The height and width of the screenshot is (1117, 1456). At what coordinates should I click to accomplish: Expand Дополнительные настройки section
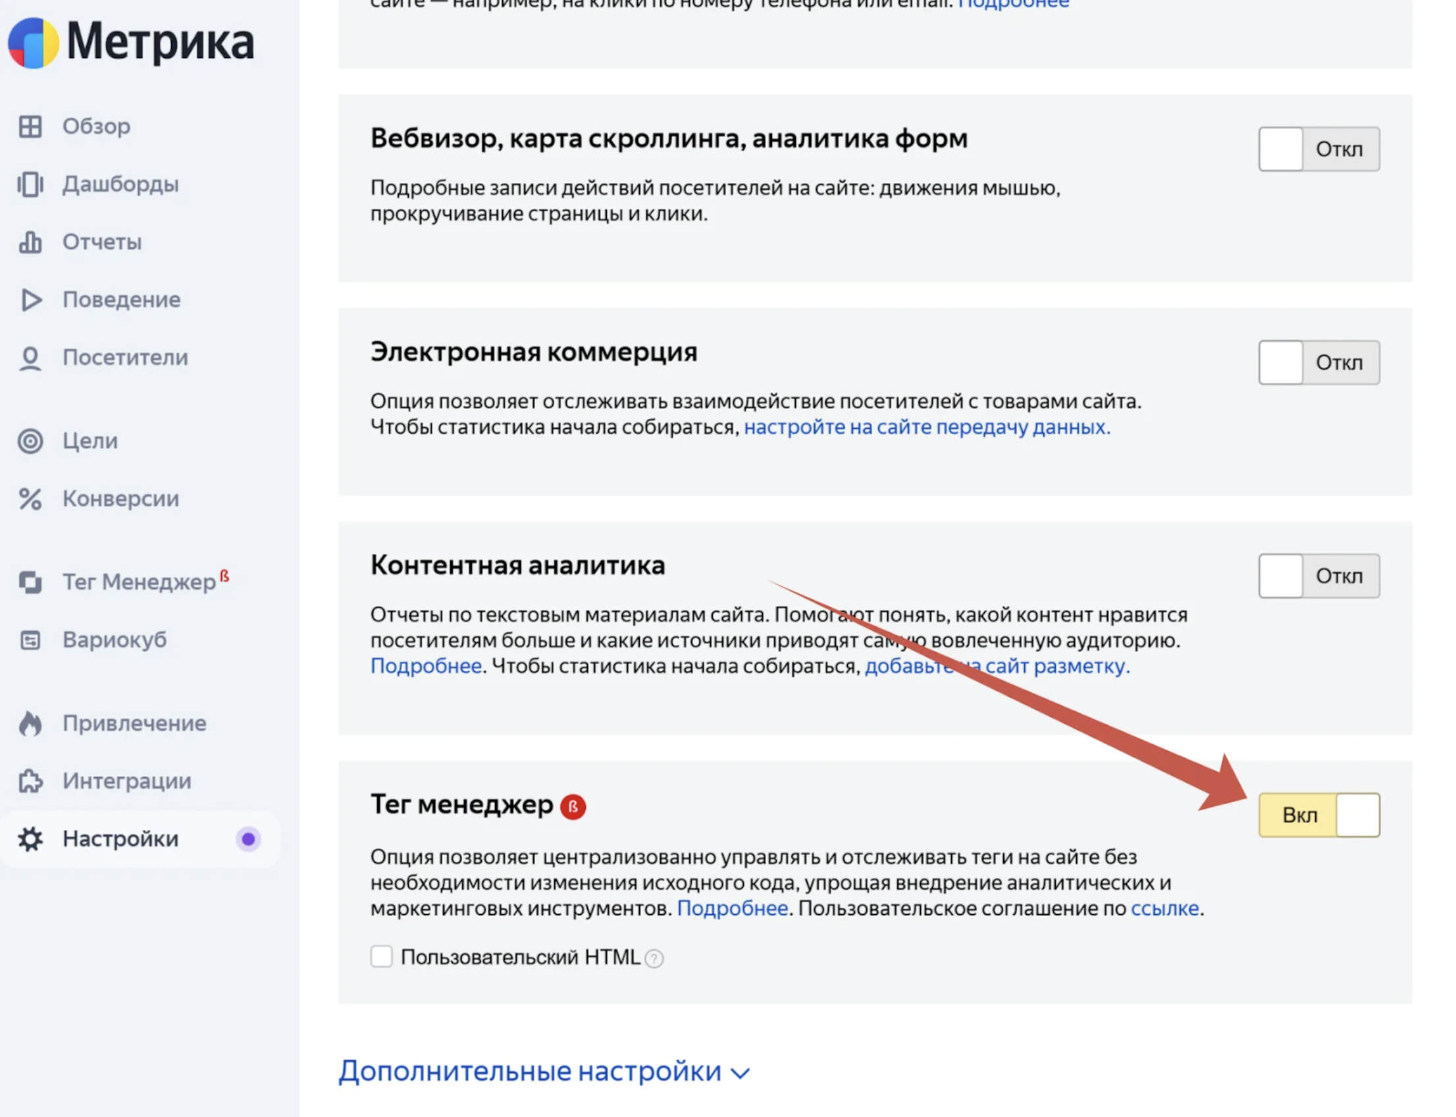[544, 1071]
